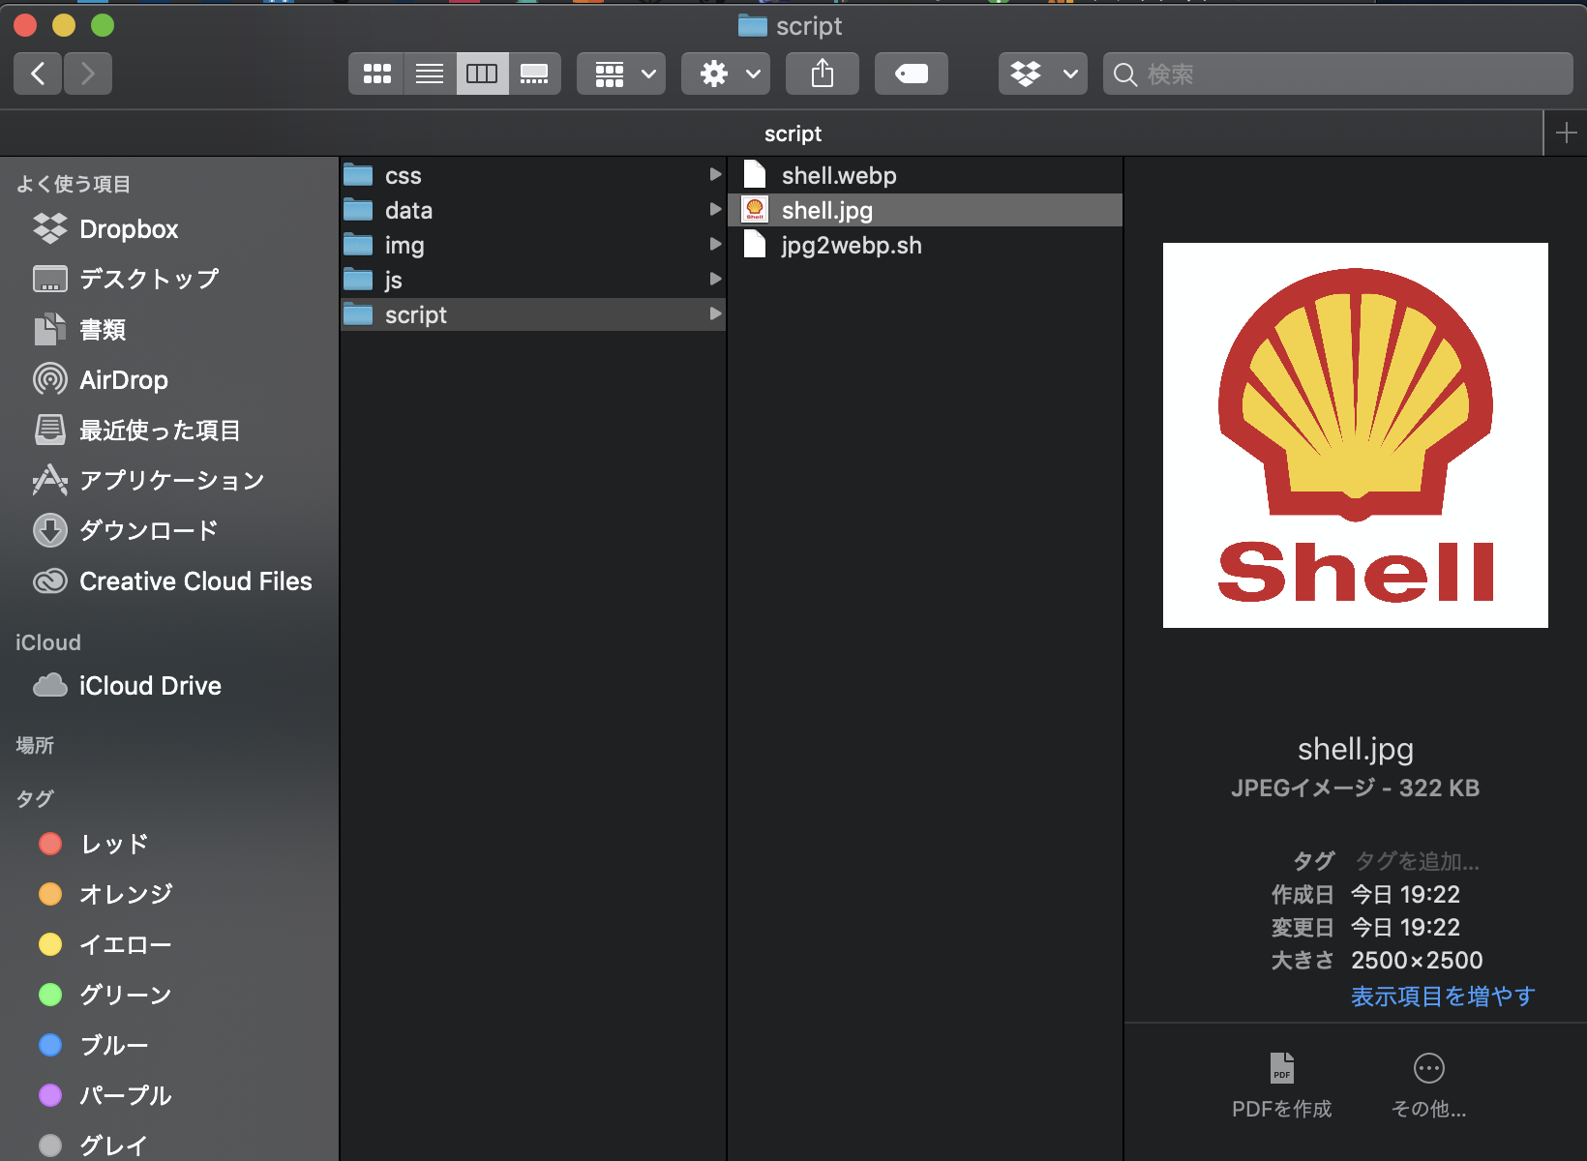Open the action gear dropdown menu

click(x=725, y=73)
